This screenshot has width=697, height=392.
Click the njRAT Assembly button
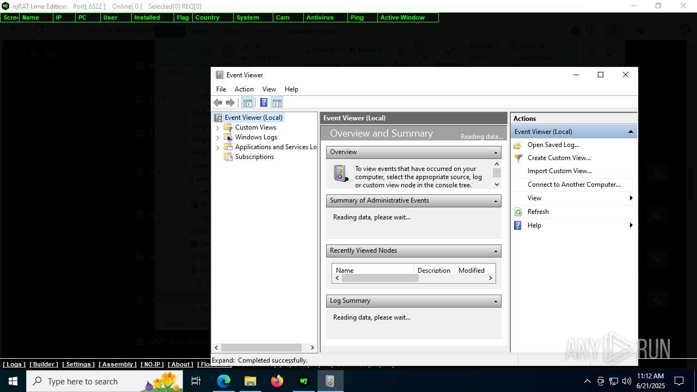pyautogui.click(x=118, y=364)
